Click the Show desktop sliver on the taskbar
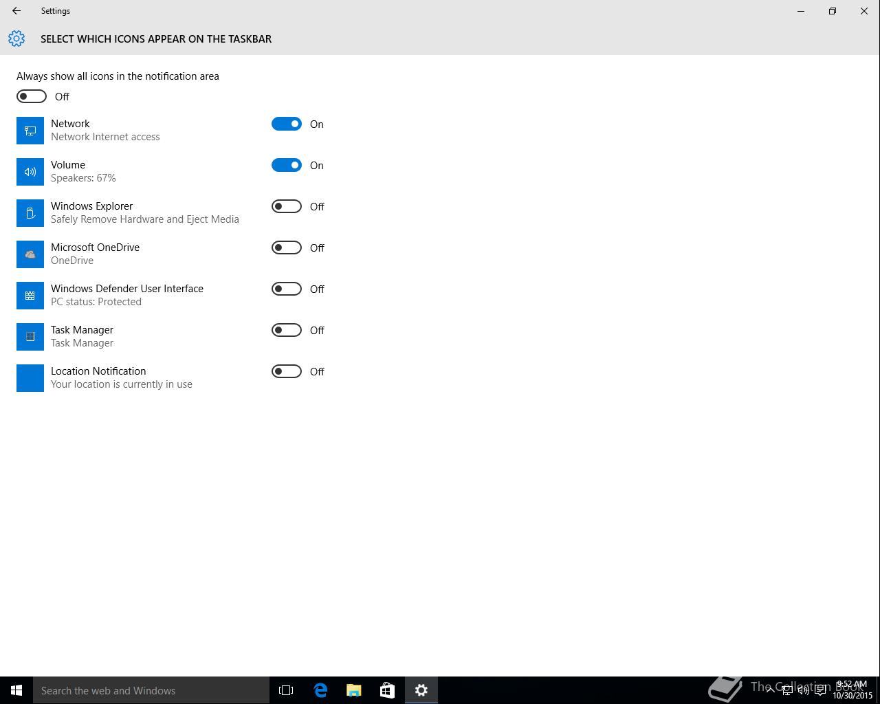This screenshot has height=704, width=880. 878,690
